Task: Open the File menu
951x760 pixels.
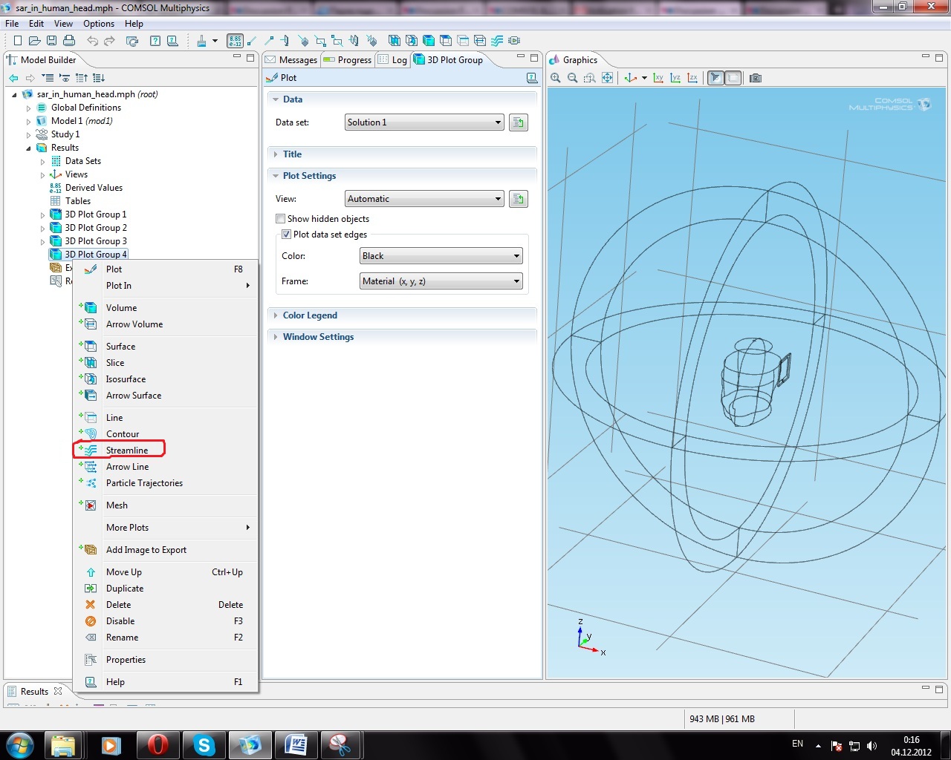Action: click(x=12, y=24)
